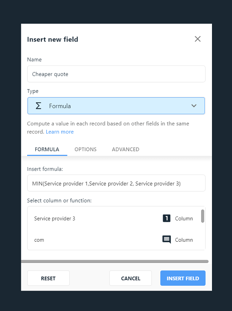Select the FORMULA tab
Screen dimensions: 232x311
tap(47, 149)
